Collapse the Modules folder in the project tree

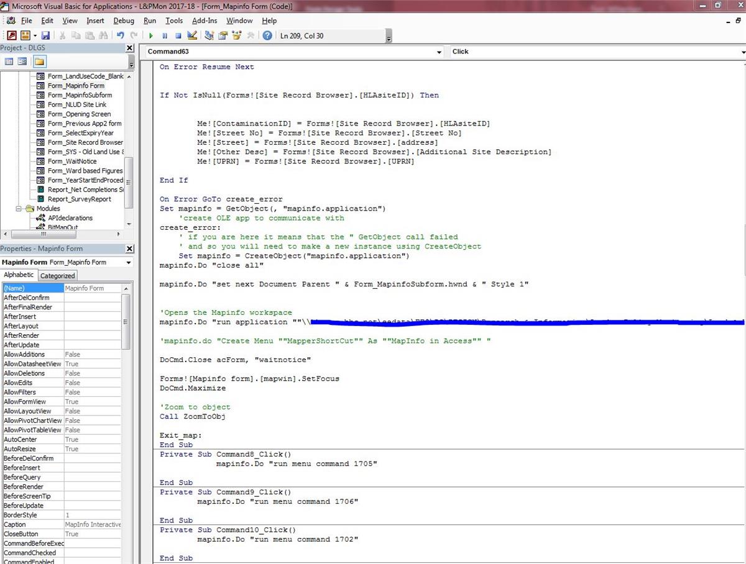[x=19, y=209]
